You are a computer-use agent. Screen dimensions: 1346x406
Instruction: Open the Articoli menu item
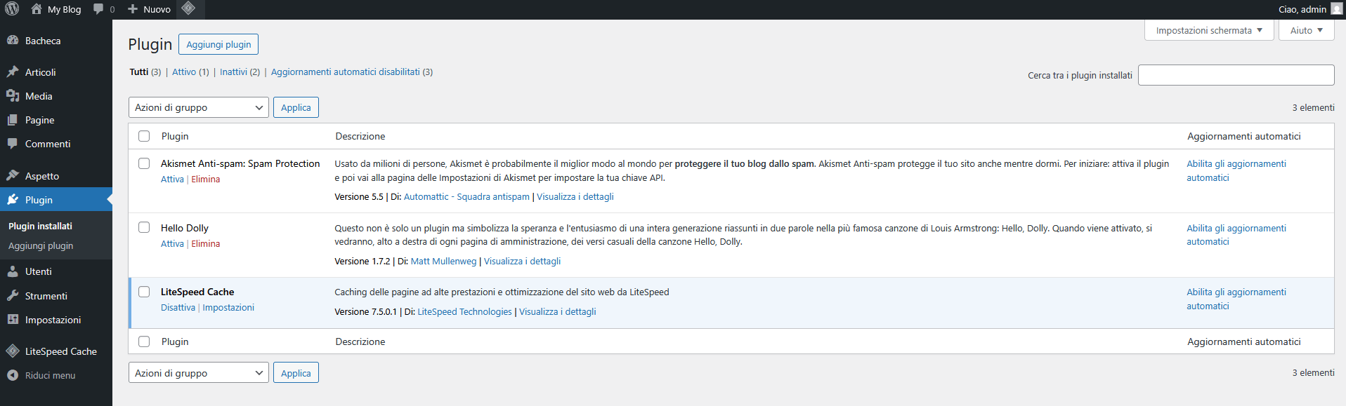(56, 72)
